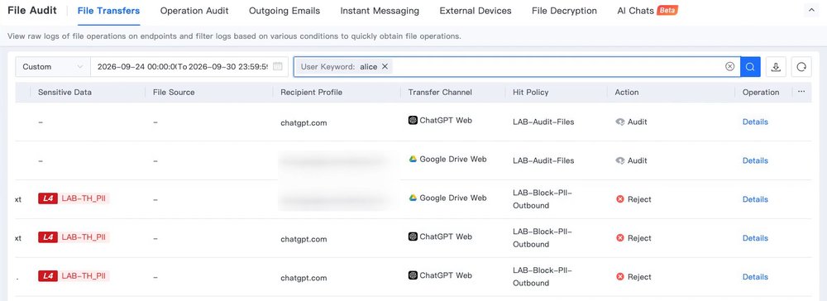Click the Audit eye icon in first row

(x=620, y=122)
